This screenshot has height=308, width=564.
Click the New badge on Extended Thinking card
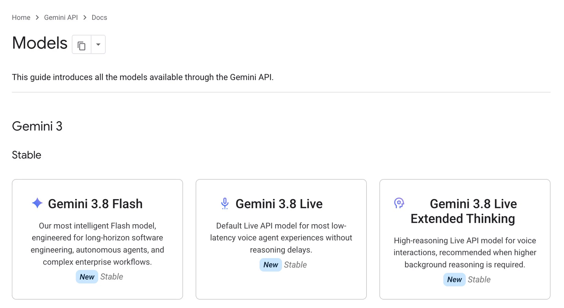[x=454, y=280]
